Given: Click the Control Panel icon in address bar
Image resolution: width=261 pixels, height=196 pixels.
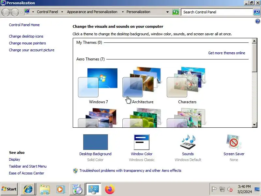Looking at the screenshot, I should [x=27, y=12].
